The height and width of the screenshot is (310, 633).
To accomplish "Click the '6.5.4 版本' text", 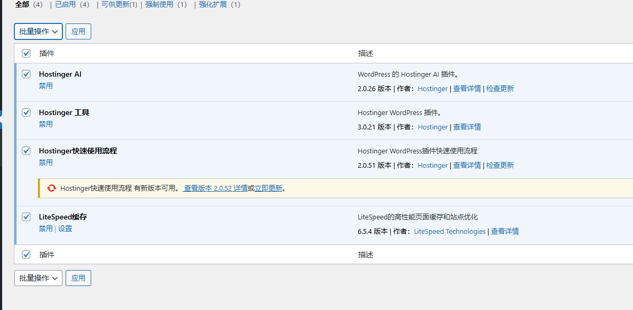I will [x=373, y=231].
